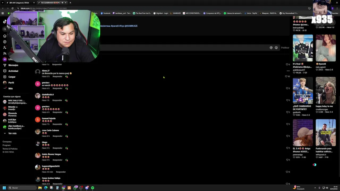Screen dimensions: 340x191
Task: Reply to hugorodriguez5690's comment
Action: (61, 172)
